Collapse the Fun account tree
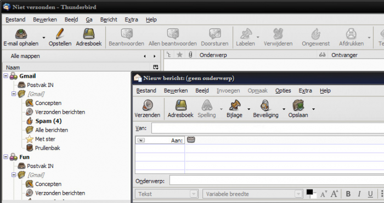Image resolution: width=384 pixels, height=203 pixels. [x=5, y=157]
